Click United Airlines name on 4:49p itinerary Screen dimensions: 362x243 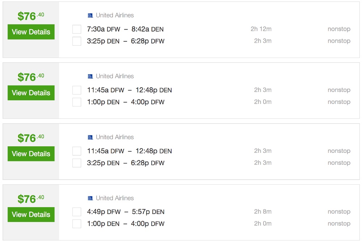[114, 198]
